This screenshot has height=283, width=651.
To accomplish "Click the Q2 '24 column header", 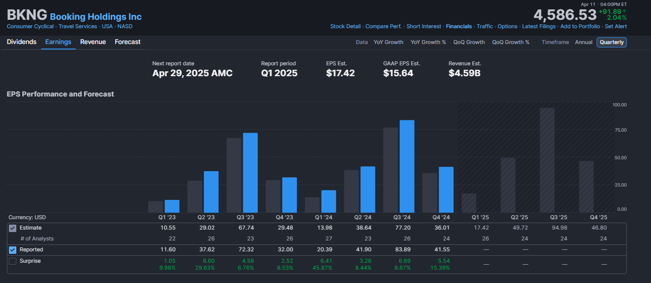I will coord(363,217).
